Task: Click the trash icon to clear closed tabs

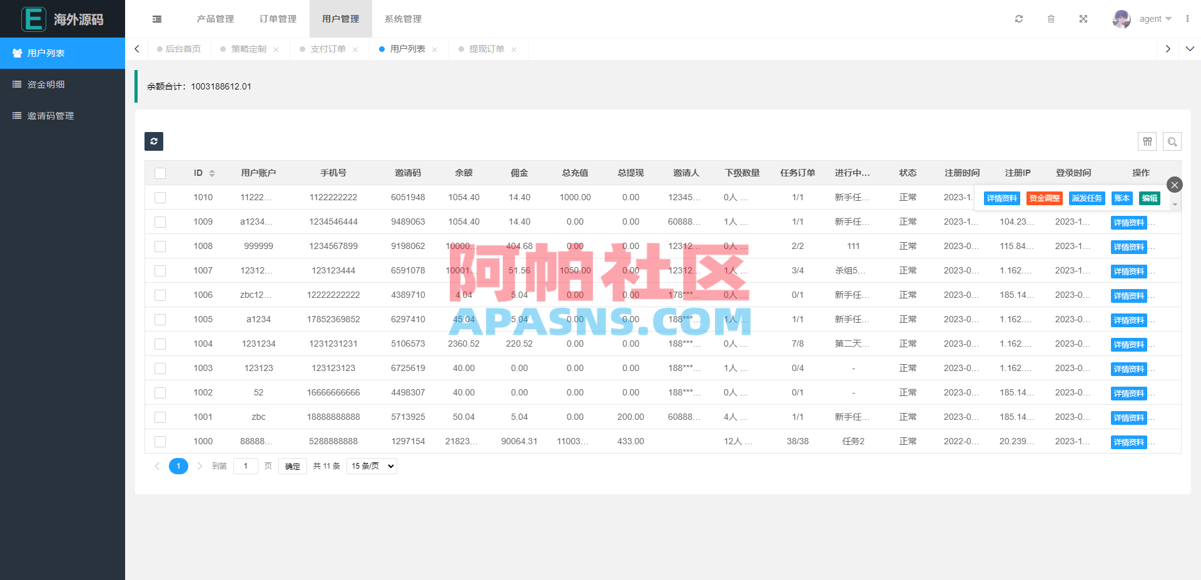Action: point(1052,19)
